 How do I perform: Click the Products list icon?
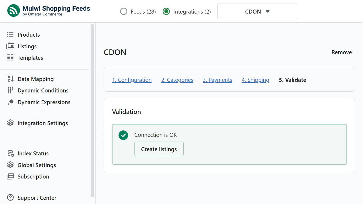tap(10, 35)
